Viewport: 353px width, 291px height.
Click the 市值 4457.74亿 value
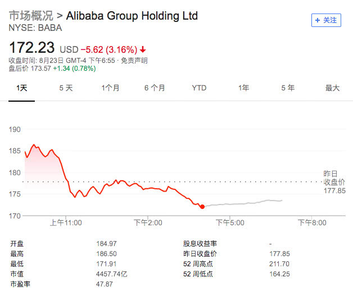(112, 274)
